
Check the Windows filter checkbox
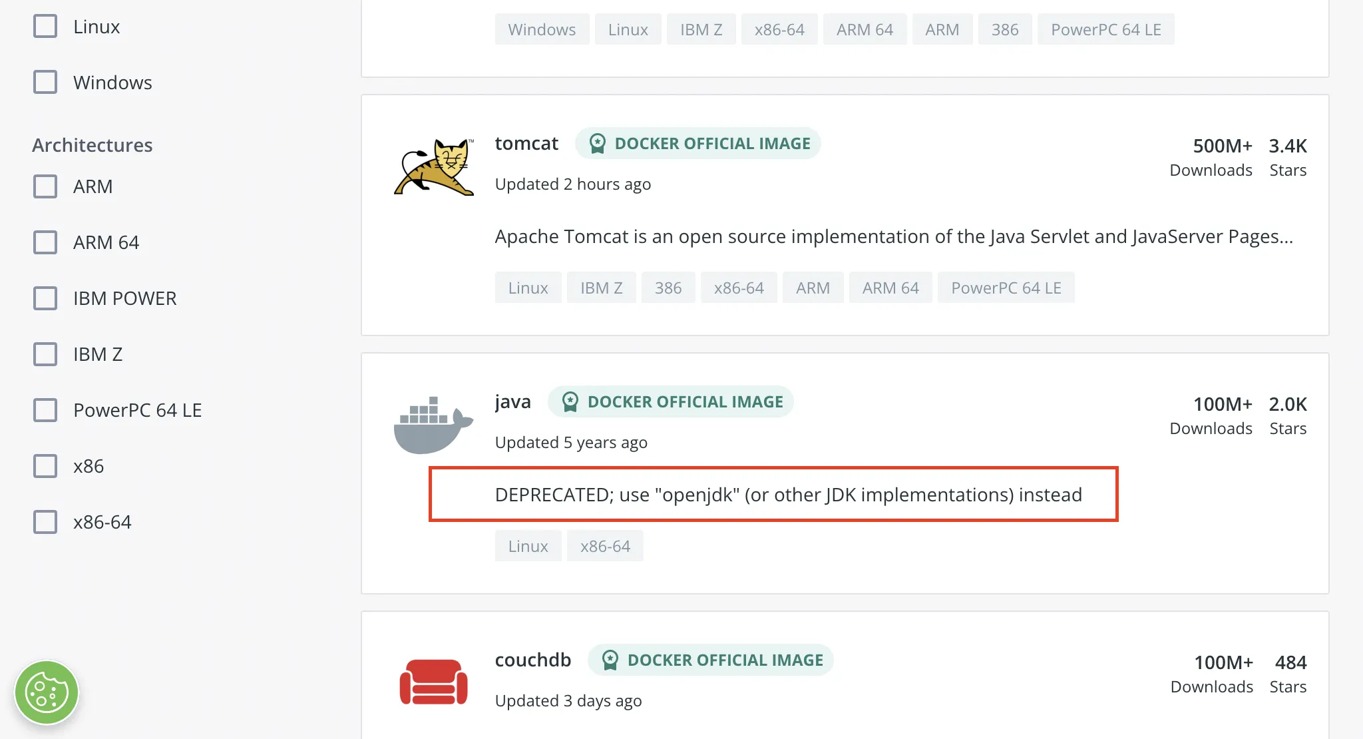[x=45, y=83]
